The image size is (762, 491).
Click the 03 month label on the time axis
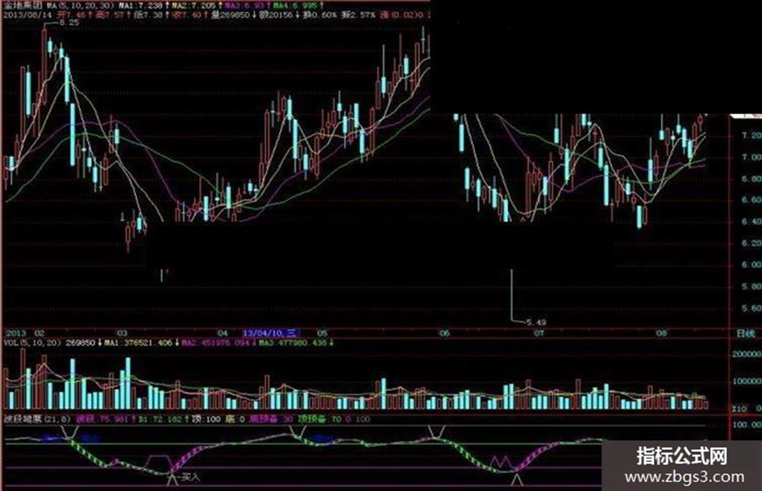[123, 333]
